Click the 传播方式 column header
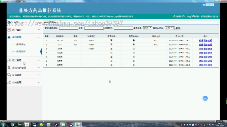This screenshot has height=127, width=227. [x=156, y=36]
